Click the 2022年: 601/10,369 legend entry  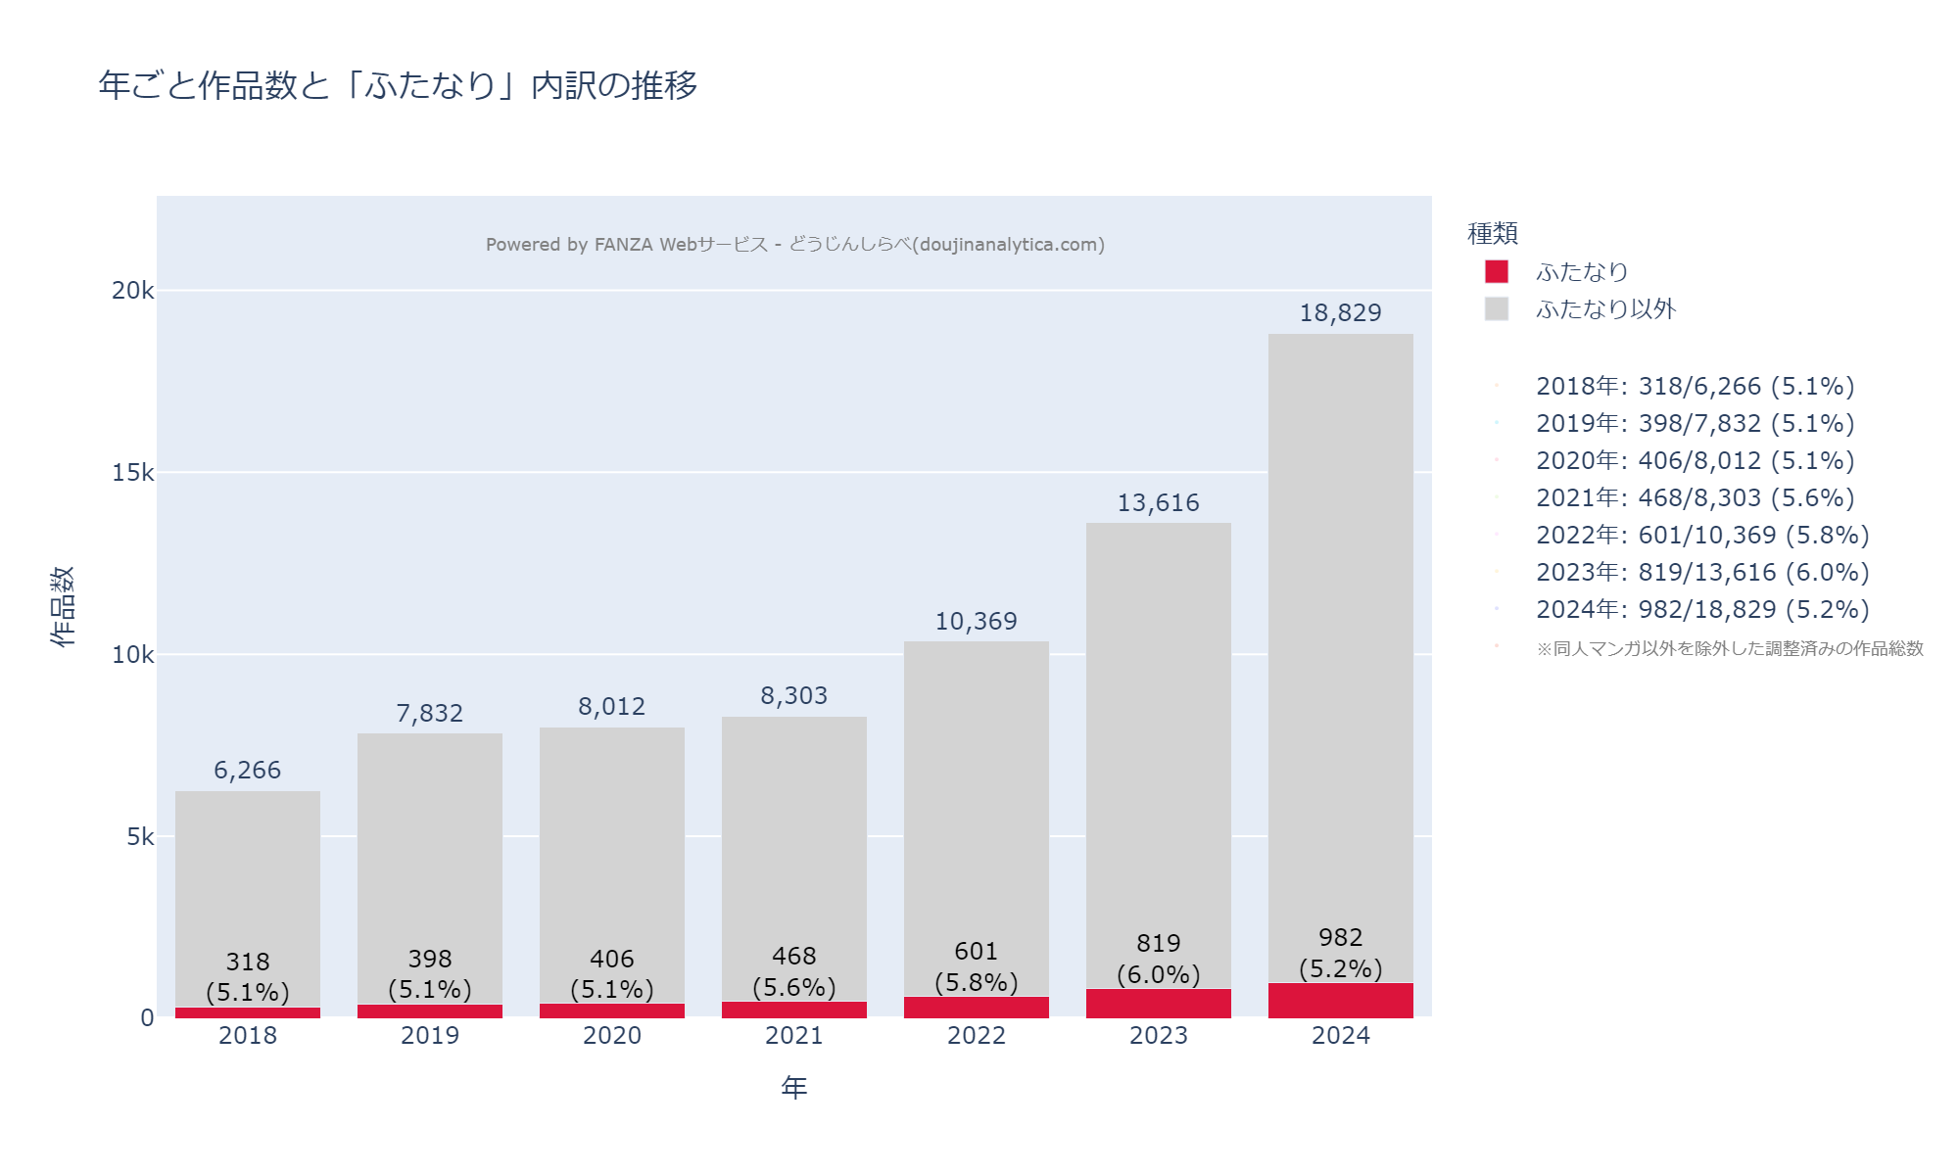coord(1702,535)
